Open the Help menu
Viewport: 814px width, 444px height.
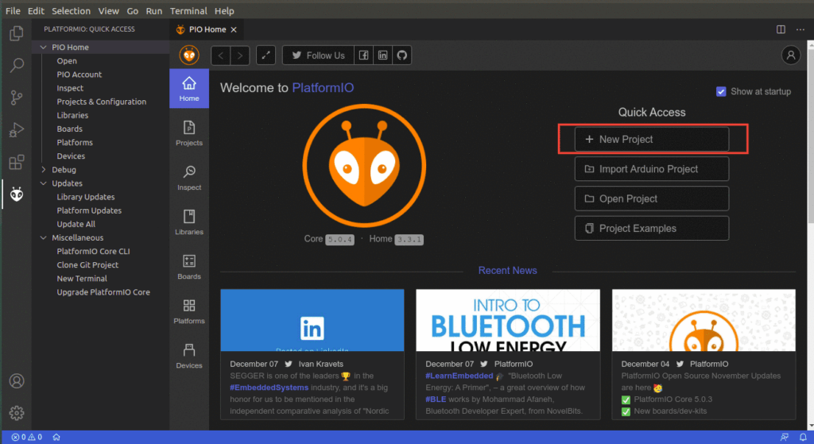pyautogui.click(x=224, y=11)
